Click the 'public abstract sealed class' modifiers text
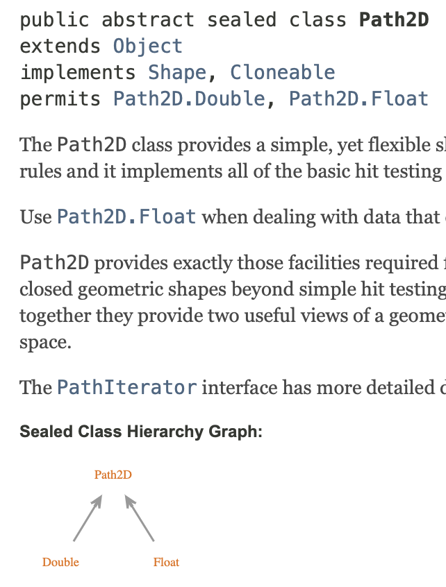Viewport: 446px width, 587px height. coord(183,20)
